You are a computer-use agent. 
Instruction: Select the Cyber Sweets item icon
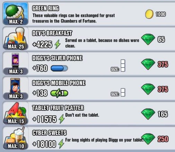coord(16,138)
